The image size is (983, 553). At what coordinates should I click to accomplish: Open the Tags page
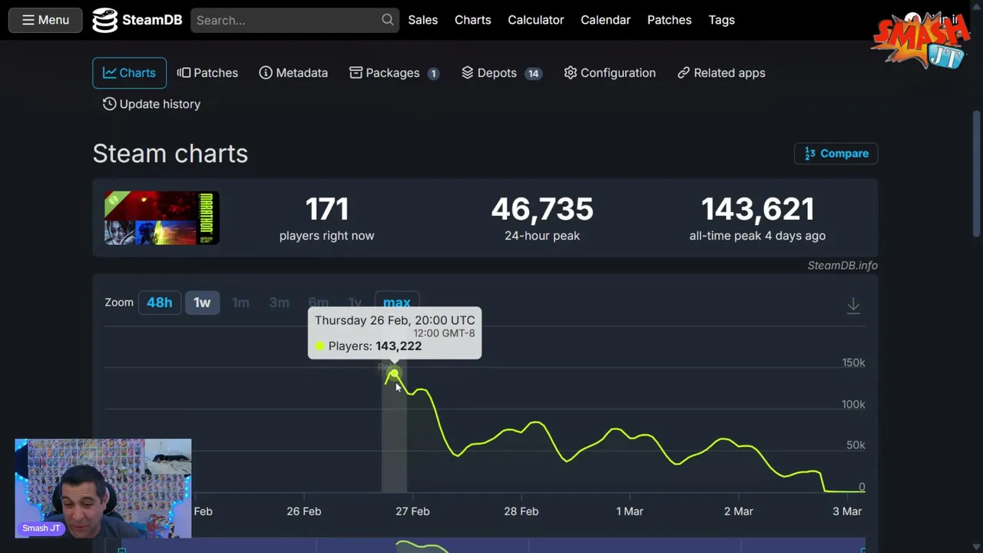pyautogui.click(x=721, y=20)
